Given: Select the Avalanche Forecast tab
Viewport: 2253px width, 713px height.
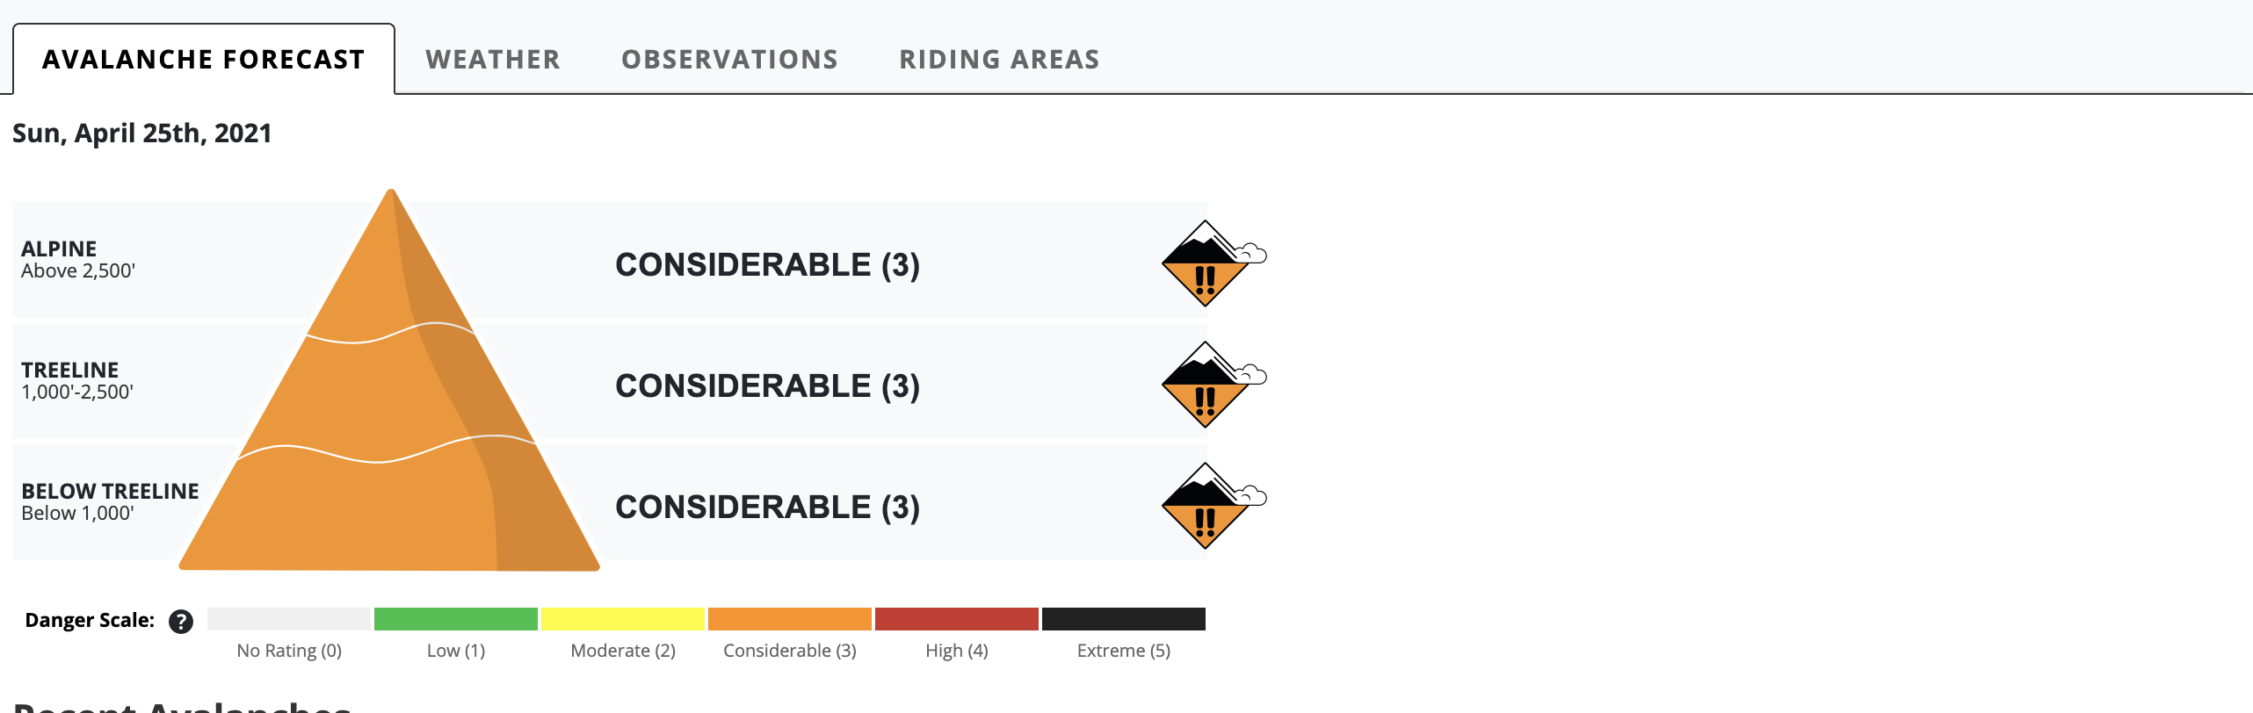Looking at the screenshot, I should (x=204, y=59).
